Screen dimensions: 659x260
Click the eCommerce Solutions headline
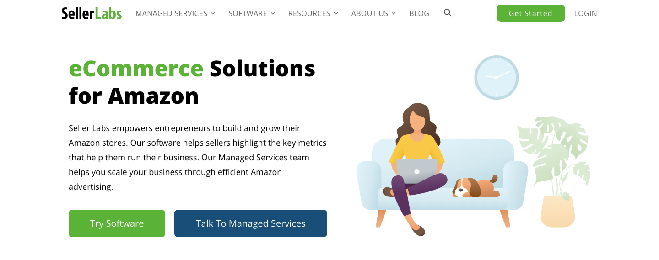192,82
